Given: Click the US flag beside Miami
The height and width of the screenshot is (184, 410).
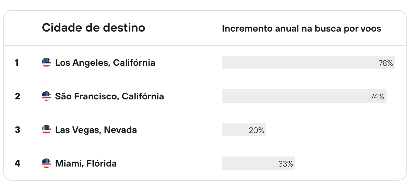Looking at the screenshot, I should pyautogui.click(x=46, y=164).
